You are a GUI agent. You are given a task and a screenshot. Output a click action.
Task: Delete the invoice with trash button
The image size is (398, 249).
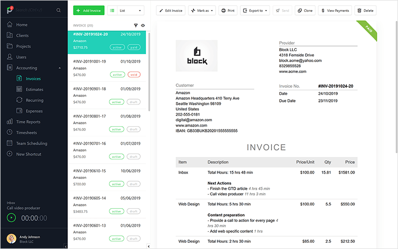[x=365, y=10]
